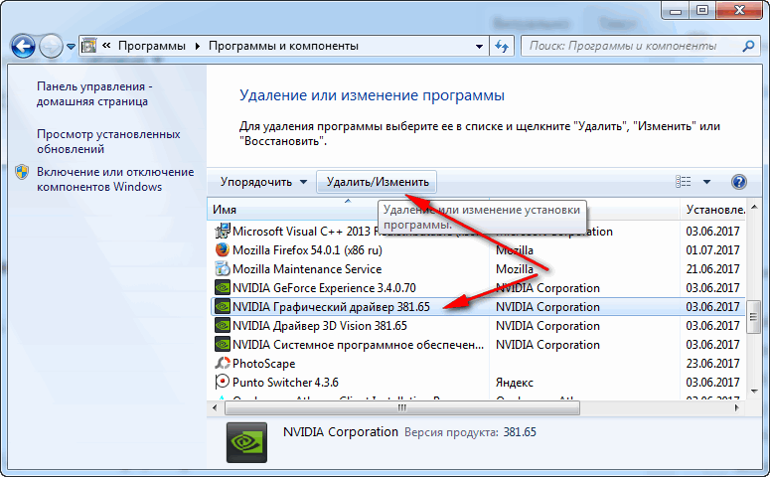
Task: Maximize the window
Action: pyautogui.click(x=702, y=10)
